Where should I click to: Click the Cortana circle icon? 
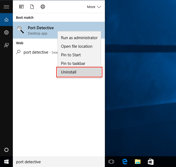pyautogui.click(x=6, y=150)
